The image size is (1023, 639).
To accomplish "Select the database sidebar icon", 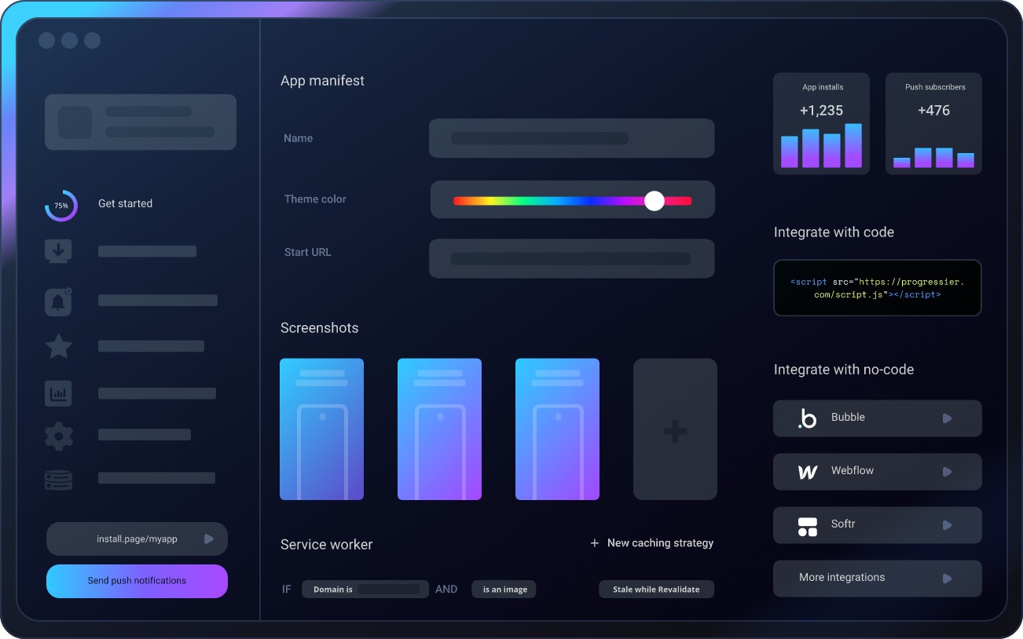I will tap(58, 479).
